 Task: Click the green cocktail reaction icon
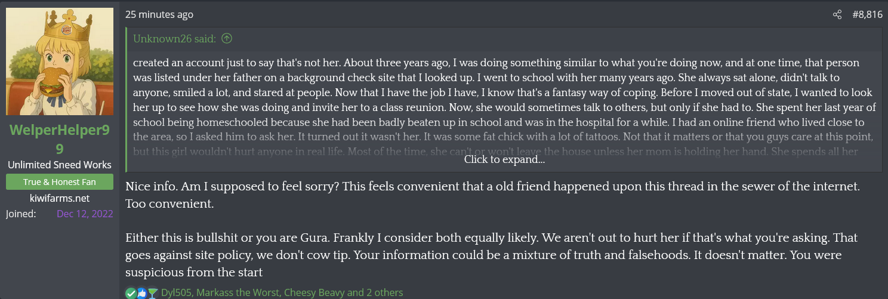pyautogui.click(x=153, y=293)
